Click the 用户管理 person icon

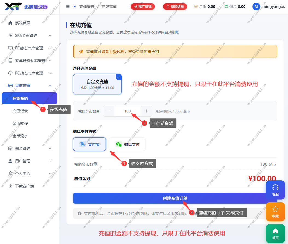(x=10, y=161)
